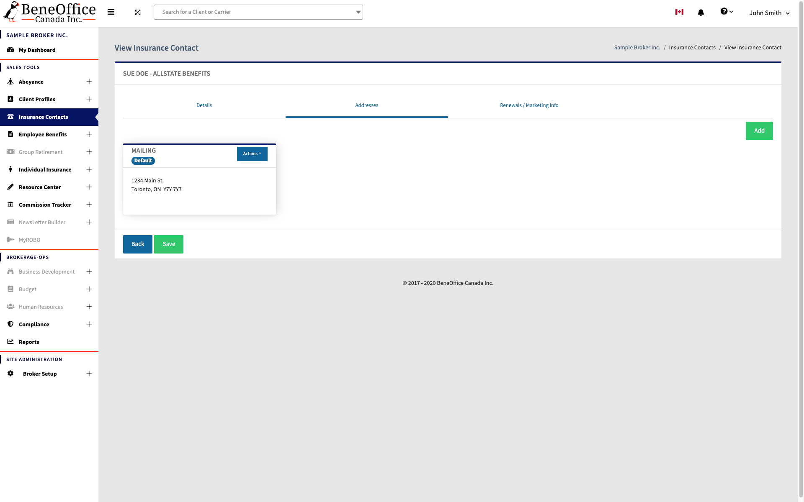
Task: Click the Broker Setup gear icon
Action: pyautogui.click(x=10, y=374)
